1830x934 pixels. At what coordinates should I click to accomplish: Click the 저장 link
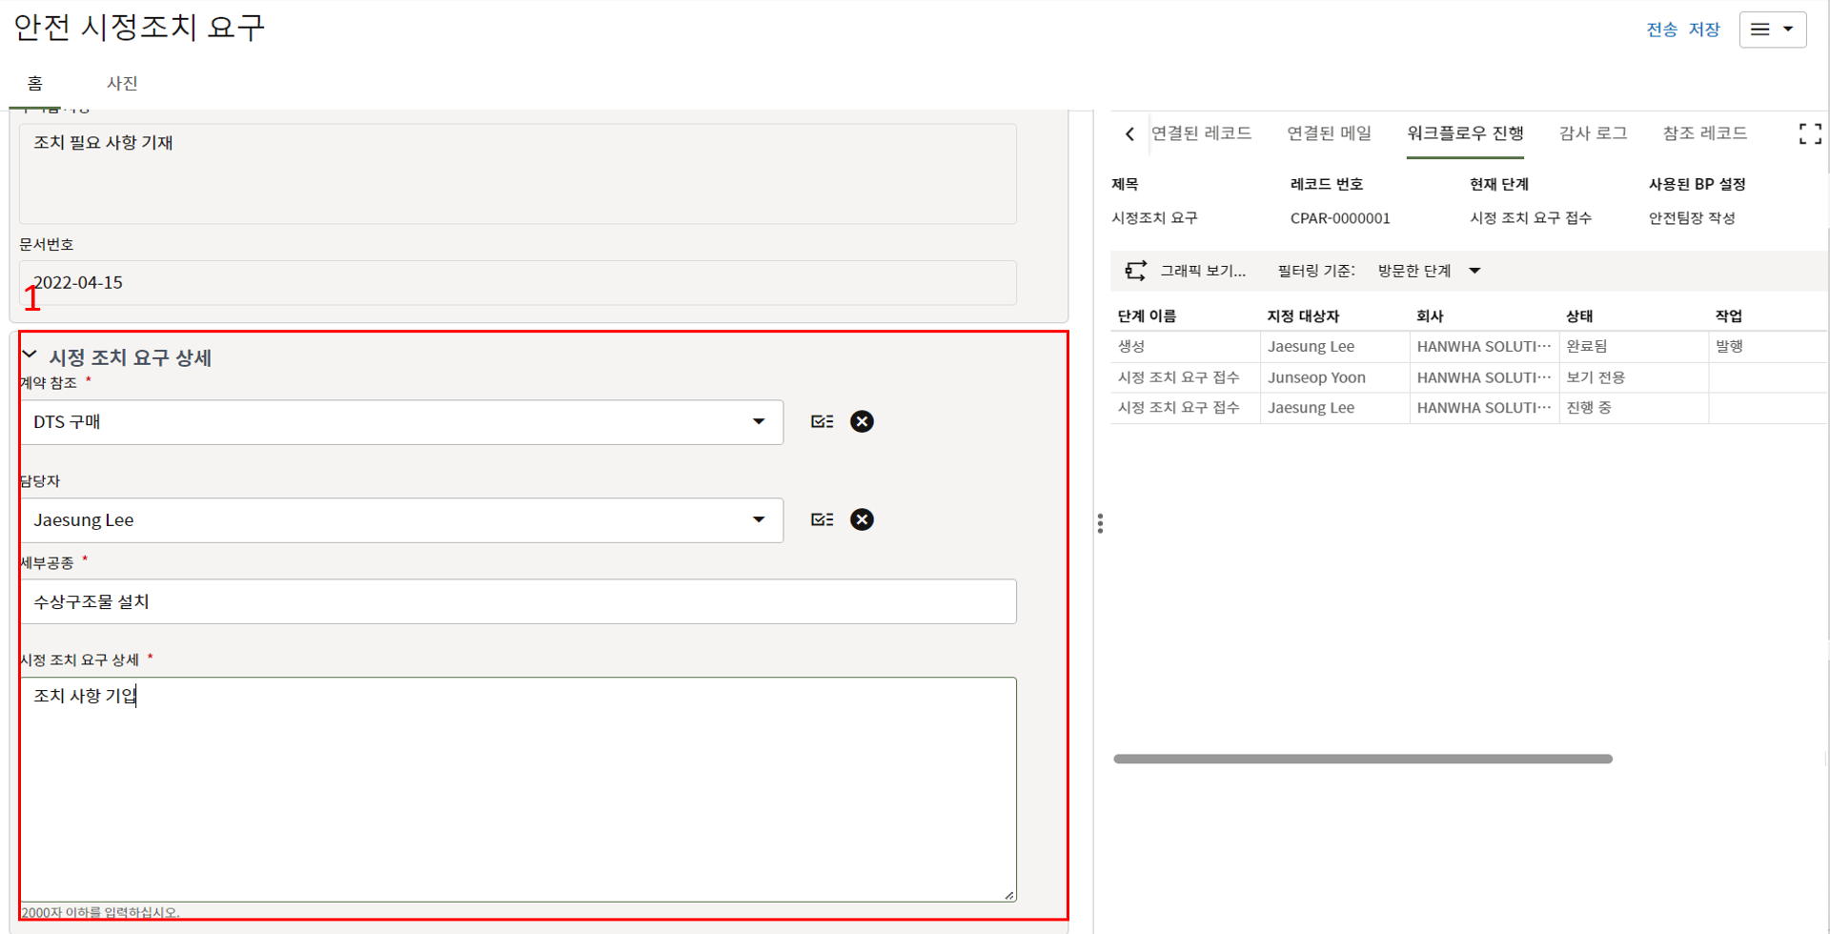point(1704,30)
